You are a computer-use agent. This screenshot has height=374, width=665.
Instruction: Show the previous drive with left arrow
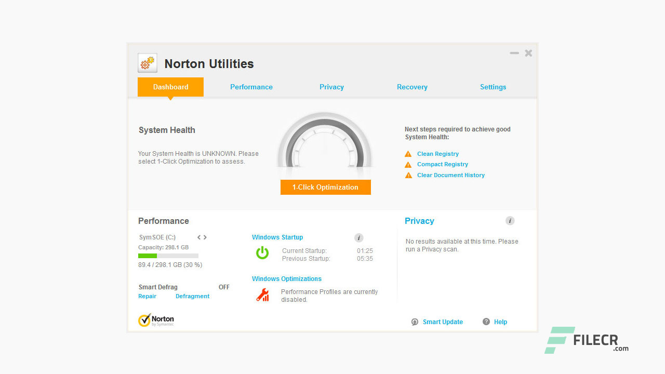199,237
